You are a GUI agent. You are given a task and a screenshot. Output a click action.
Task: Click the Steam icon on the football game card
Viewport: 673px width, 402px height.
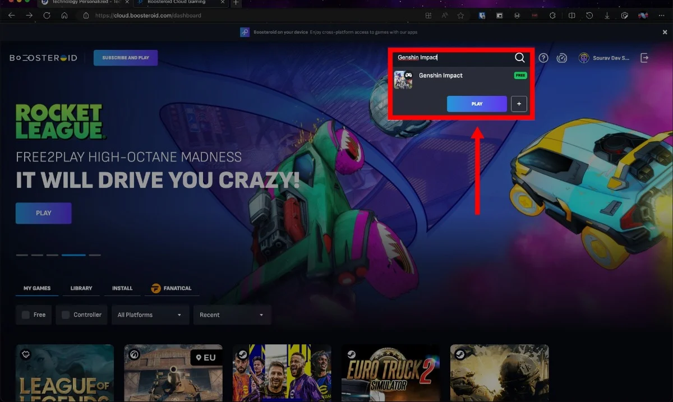pyautogui.click(x=242, y=354)
